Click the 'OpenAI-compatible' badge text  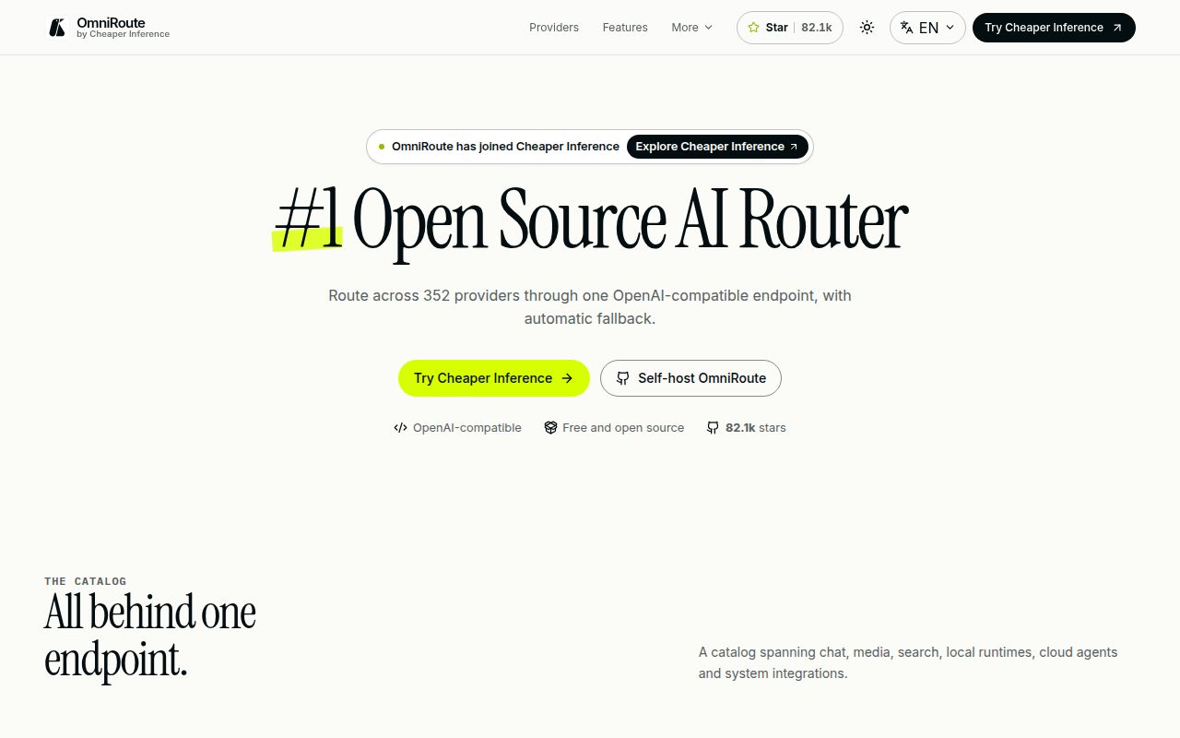click(x=467, y=428)
